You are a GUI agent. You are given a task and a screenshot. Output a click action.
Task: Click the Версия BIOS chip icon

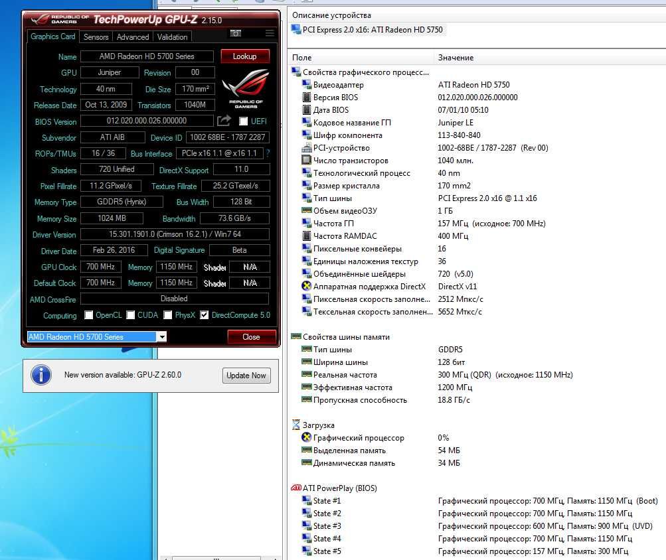[x=306, y=97]
